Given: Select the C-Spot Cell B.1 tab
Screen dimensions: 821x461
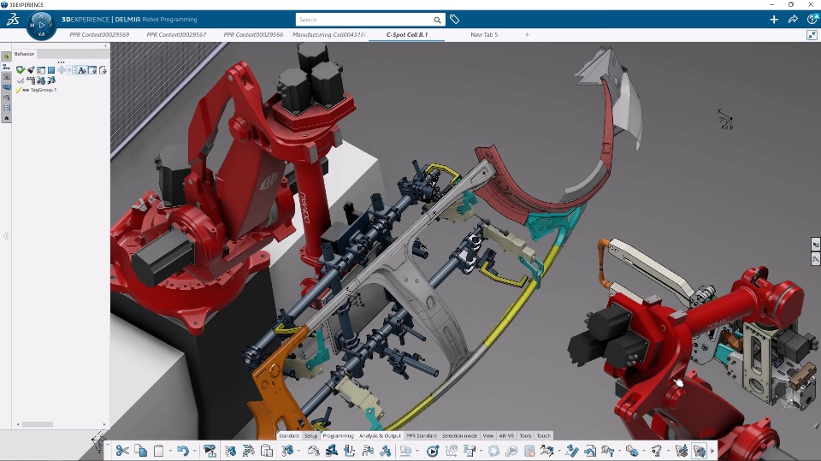Looking at the screenshot, I should [407, 34].
